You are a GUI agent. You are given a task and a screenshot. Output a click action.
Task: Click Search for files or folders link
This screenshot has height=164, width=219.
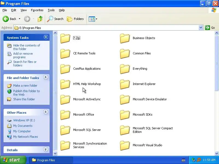coord(25,63)
